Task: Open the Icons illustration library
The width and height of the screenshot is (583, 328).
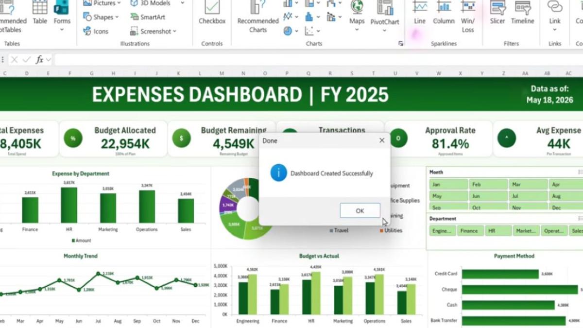Action: pyautogui.click(x=96, y=31)
